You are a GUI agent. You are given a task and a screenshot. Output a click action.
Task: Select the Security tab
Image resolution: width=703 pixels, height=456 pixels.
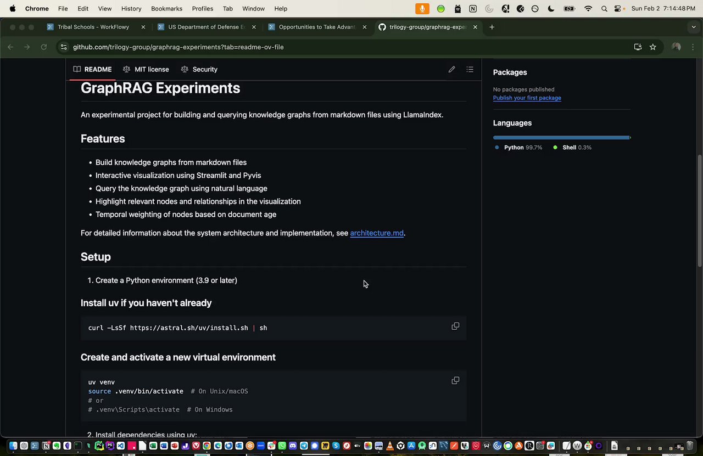pos(199,69)
